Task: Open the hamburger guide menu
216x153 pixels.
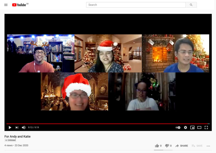Action: [x=6, y=5]
